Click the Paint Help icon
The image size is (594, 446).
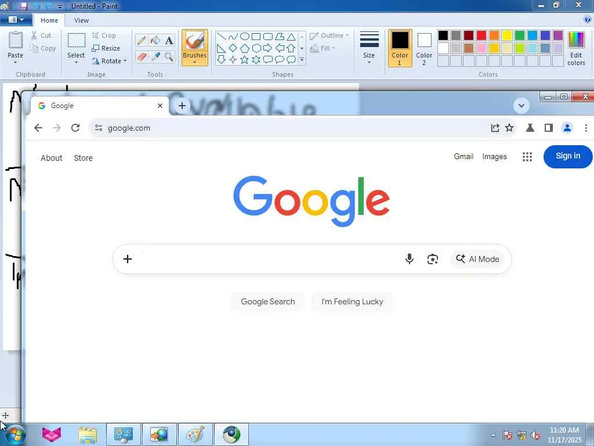point(588,20)
